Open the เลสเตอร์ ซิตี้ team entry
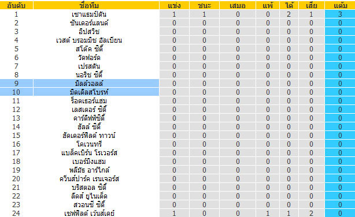The image size is (355, 217). [89, 110]
